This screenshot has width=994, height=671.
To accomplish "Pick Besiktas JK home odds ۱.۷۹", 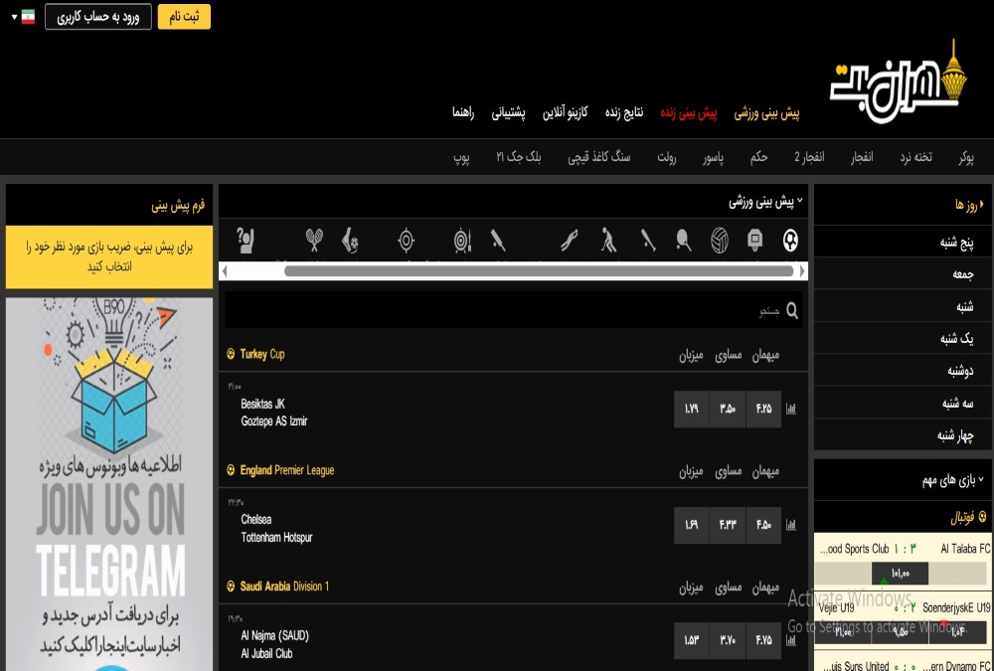I will pyautogui.click(x=691, y=410).
